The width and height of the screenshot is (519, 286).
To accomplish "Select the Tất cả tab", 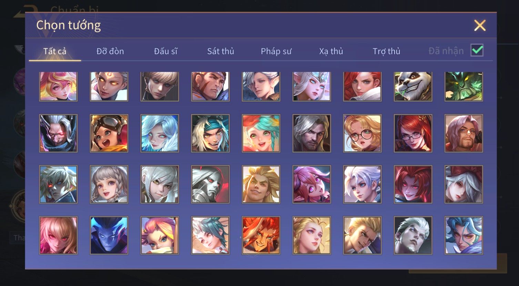I will click(x=55, y=51).
